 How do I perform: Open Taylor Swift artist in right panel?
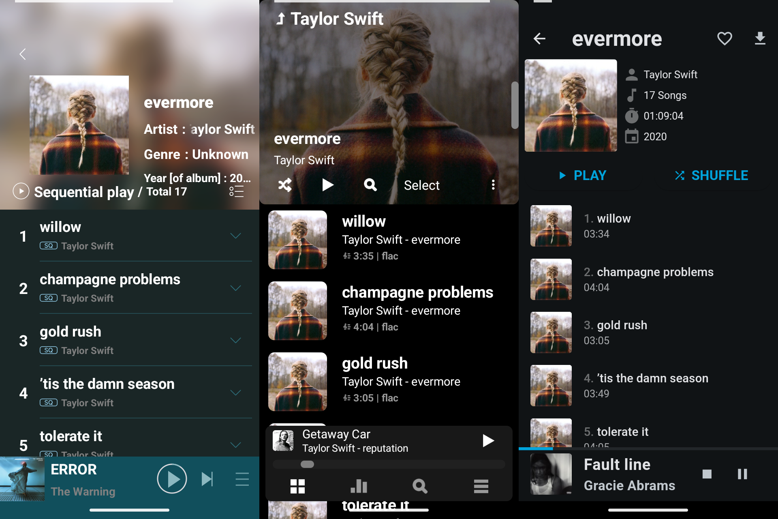pyautogui.click(x=670, y=75)
